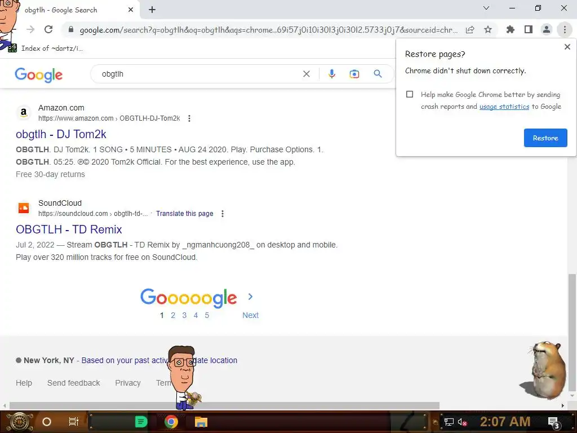The height and width of the screenshot is (433, 577).
Task: Open the notification center icon
Action: (x=554, y=423)
